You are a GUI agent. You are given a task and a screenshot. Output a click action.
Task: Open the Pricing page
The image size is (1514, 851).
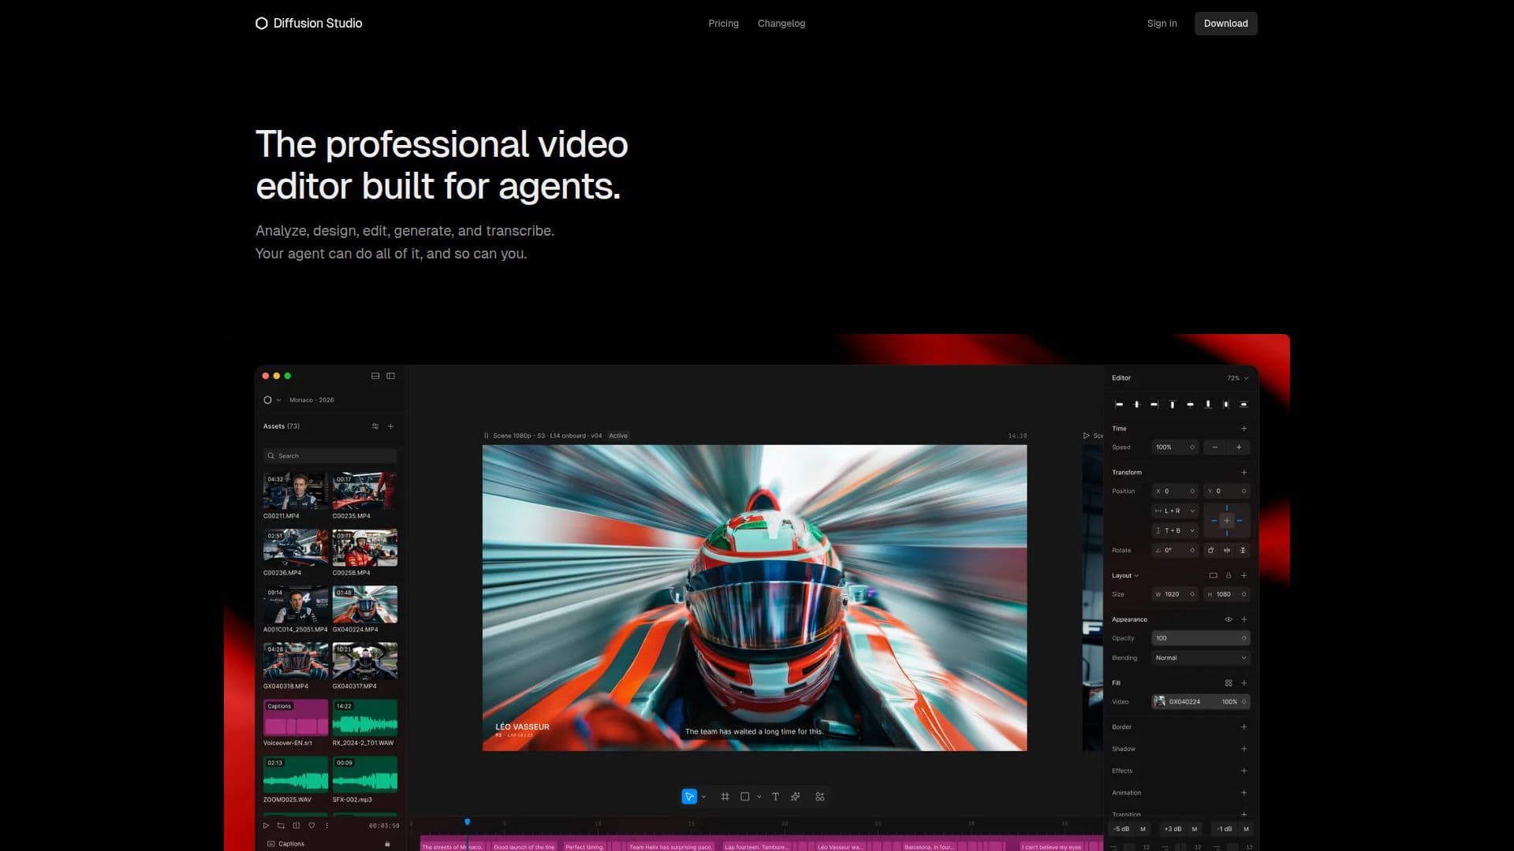pos(723,24)
